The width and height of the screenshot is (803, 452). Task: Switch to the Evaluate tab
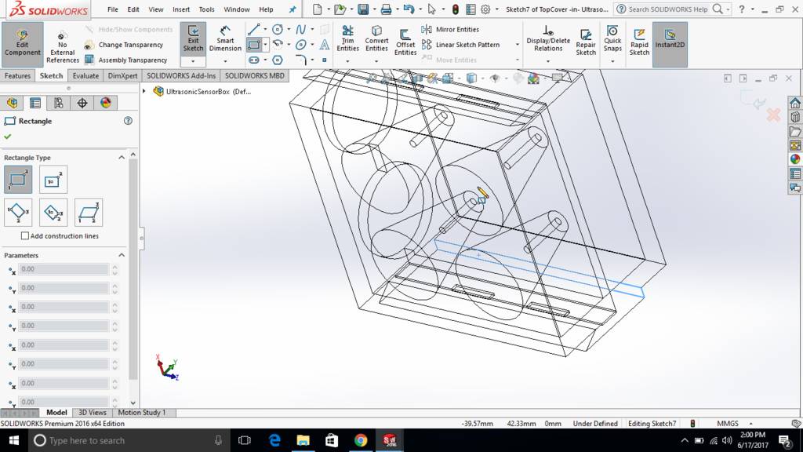85,76
